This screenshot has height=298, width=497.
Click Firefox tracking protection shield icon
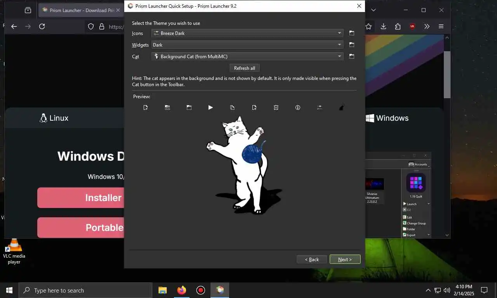pos(91,26)
